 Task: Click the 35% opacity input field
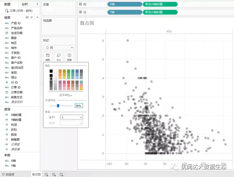(79, 106)
